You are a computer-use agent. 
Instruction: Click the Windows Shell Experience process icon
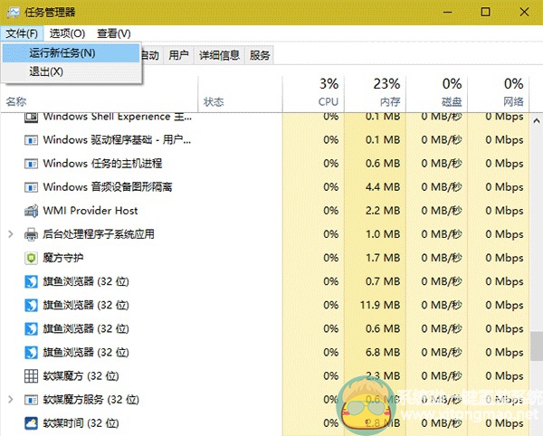coord(31,117)
